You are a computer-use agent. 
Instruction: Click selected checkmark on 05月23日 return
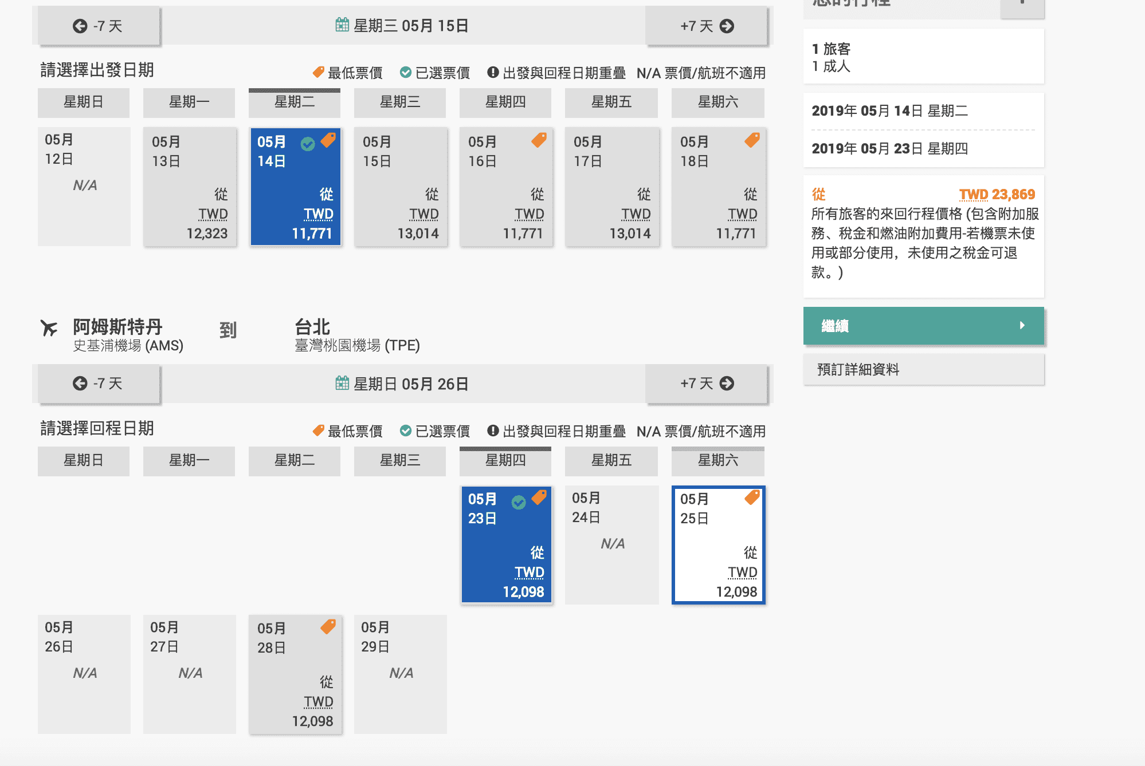[519, 502]
